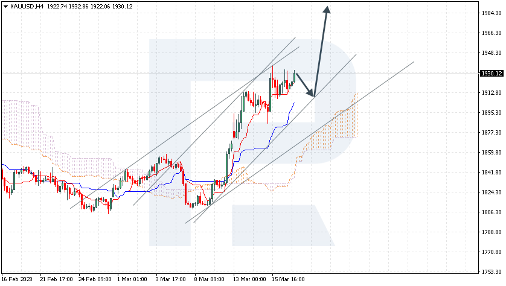Select the current price label 1930.12

coord(492,74)
